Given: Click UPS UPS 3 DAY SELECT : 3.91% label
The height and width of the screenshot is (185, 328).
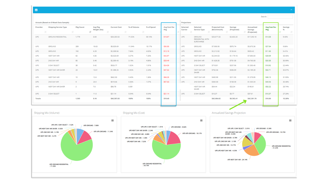Looking at the screenshot, I should [x=239, y=128].
